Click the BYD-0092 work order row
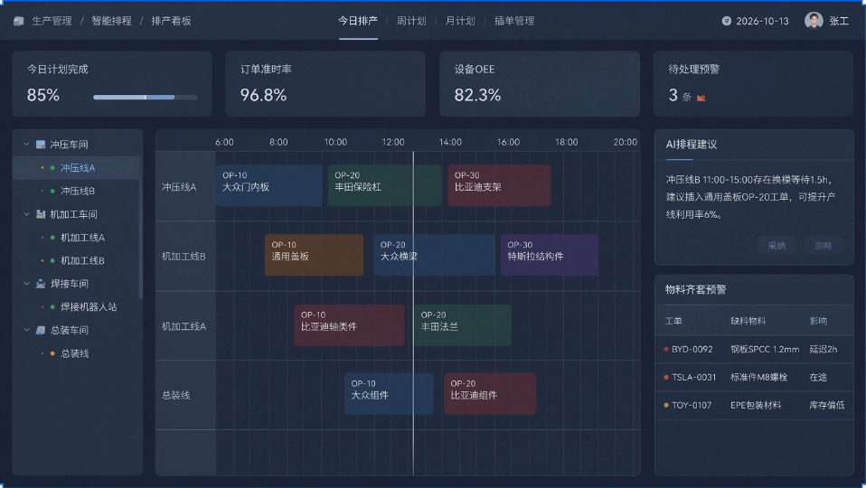866x488 pixels. (754, 350)
